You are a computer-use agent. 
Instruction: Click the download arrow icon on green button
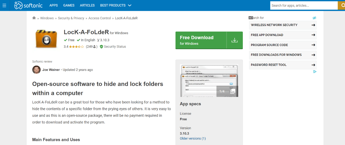(x=235, y=40)
